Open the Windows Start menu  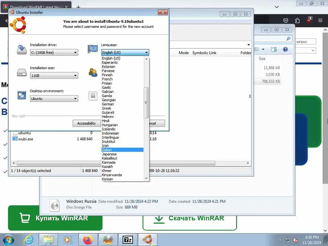click(x=9, y=240)
